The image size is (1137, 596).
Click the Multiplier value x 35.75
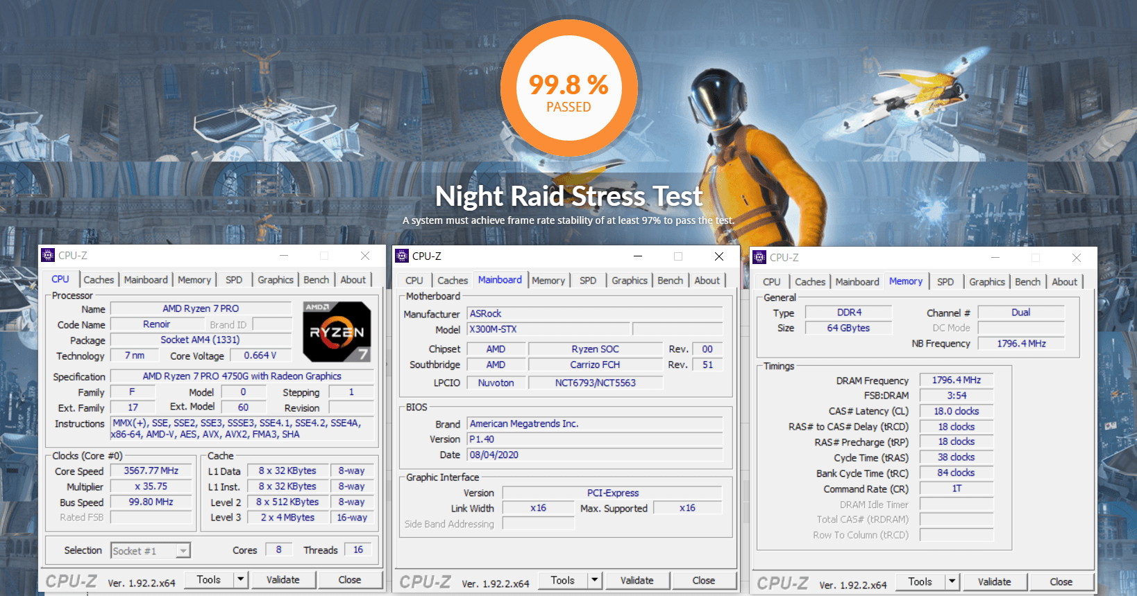151,487
